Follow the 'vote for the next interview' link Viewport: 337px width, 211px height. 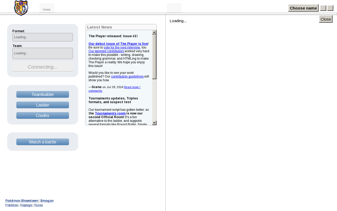[x=122, y=47]
